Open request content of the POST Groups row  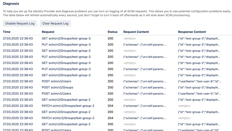coord(145,87)
